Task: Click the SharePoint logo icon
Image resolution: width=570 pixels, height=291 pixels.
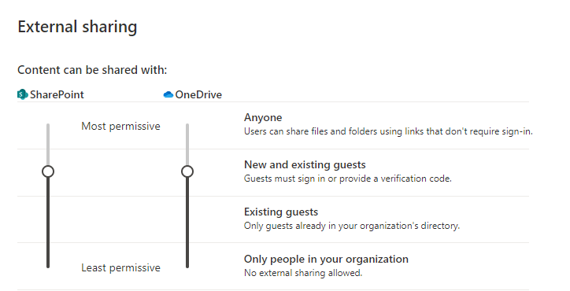Action: [23, 94]
